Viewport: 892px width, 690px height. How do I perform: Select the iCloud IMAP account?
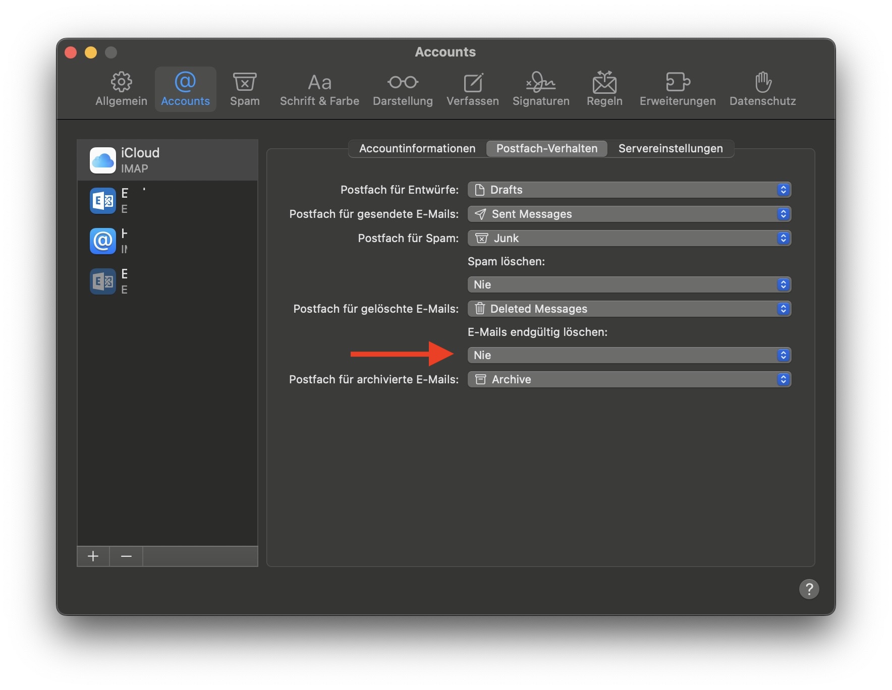click(x=168, y=160)
